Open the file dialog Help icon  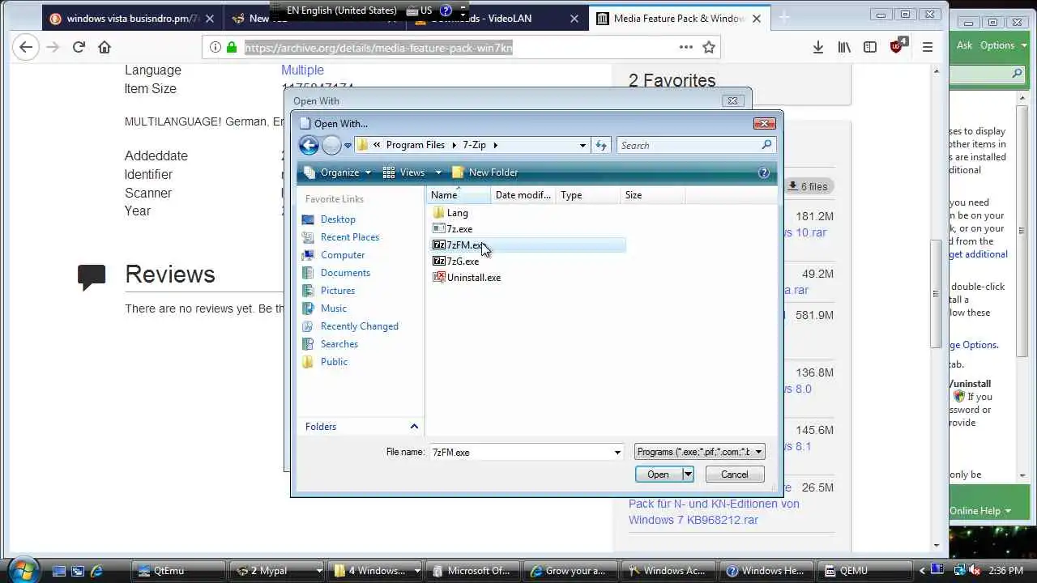pyautogui.click(x=763, y=172)
